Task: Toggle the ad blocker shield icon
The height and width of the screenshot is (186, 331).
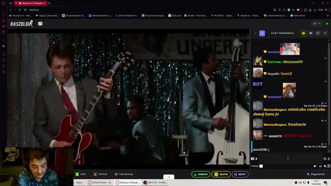Action: pyautogui.click(x=289, y=10)
